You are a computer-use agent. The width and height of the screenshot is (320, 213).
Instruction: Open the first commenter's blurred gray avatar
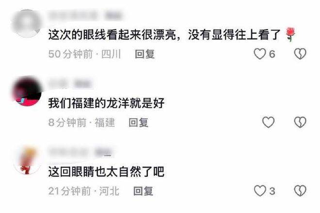point(27,23)
